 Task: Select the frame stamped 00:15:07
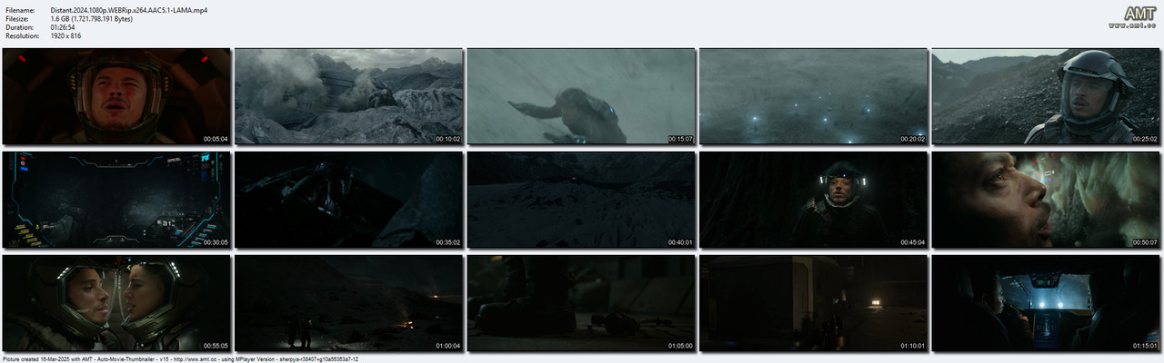click(x=581, y=96)
